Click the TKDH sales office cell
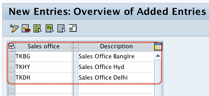The height and width of the screenshot is (96, 209). point(44,77)
